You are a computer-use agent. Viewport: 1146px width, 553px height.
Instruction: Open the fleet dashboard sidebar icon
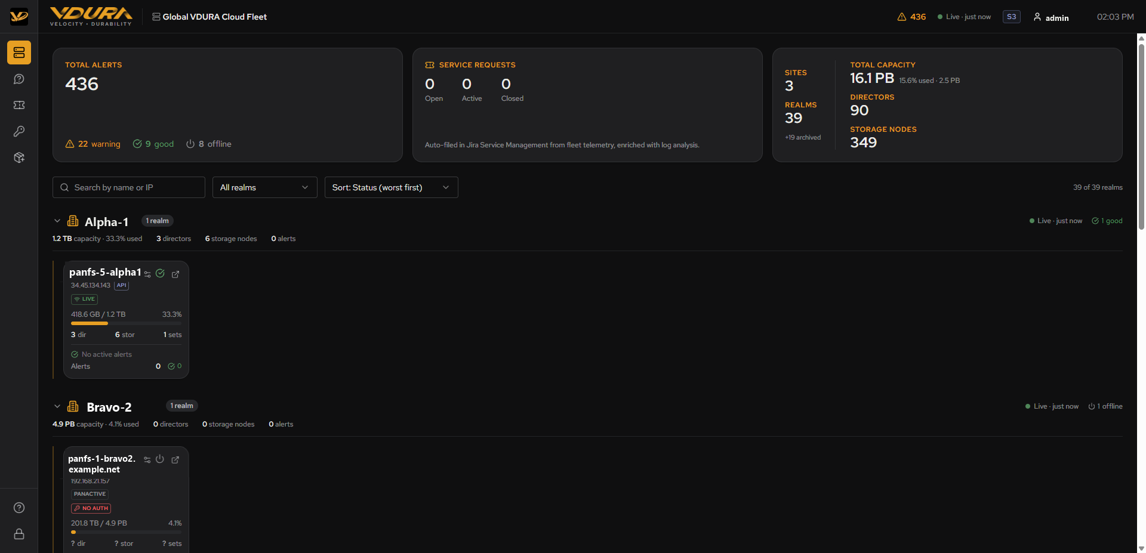[x=19, y=52]
